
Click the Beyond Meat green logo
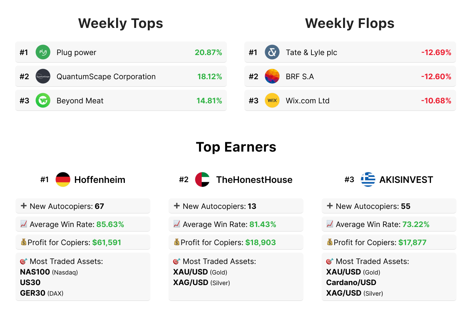point(43,101)
